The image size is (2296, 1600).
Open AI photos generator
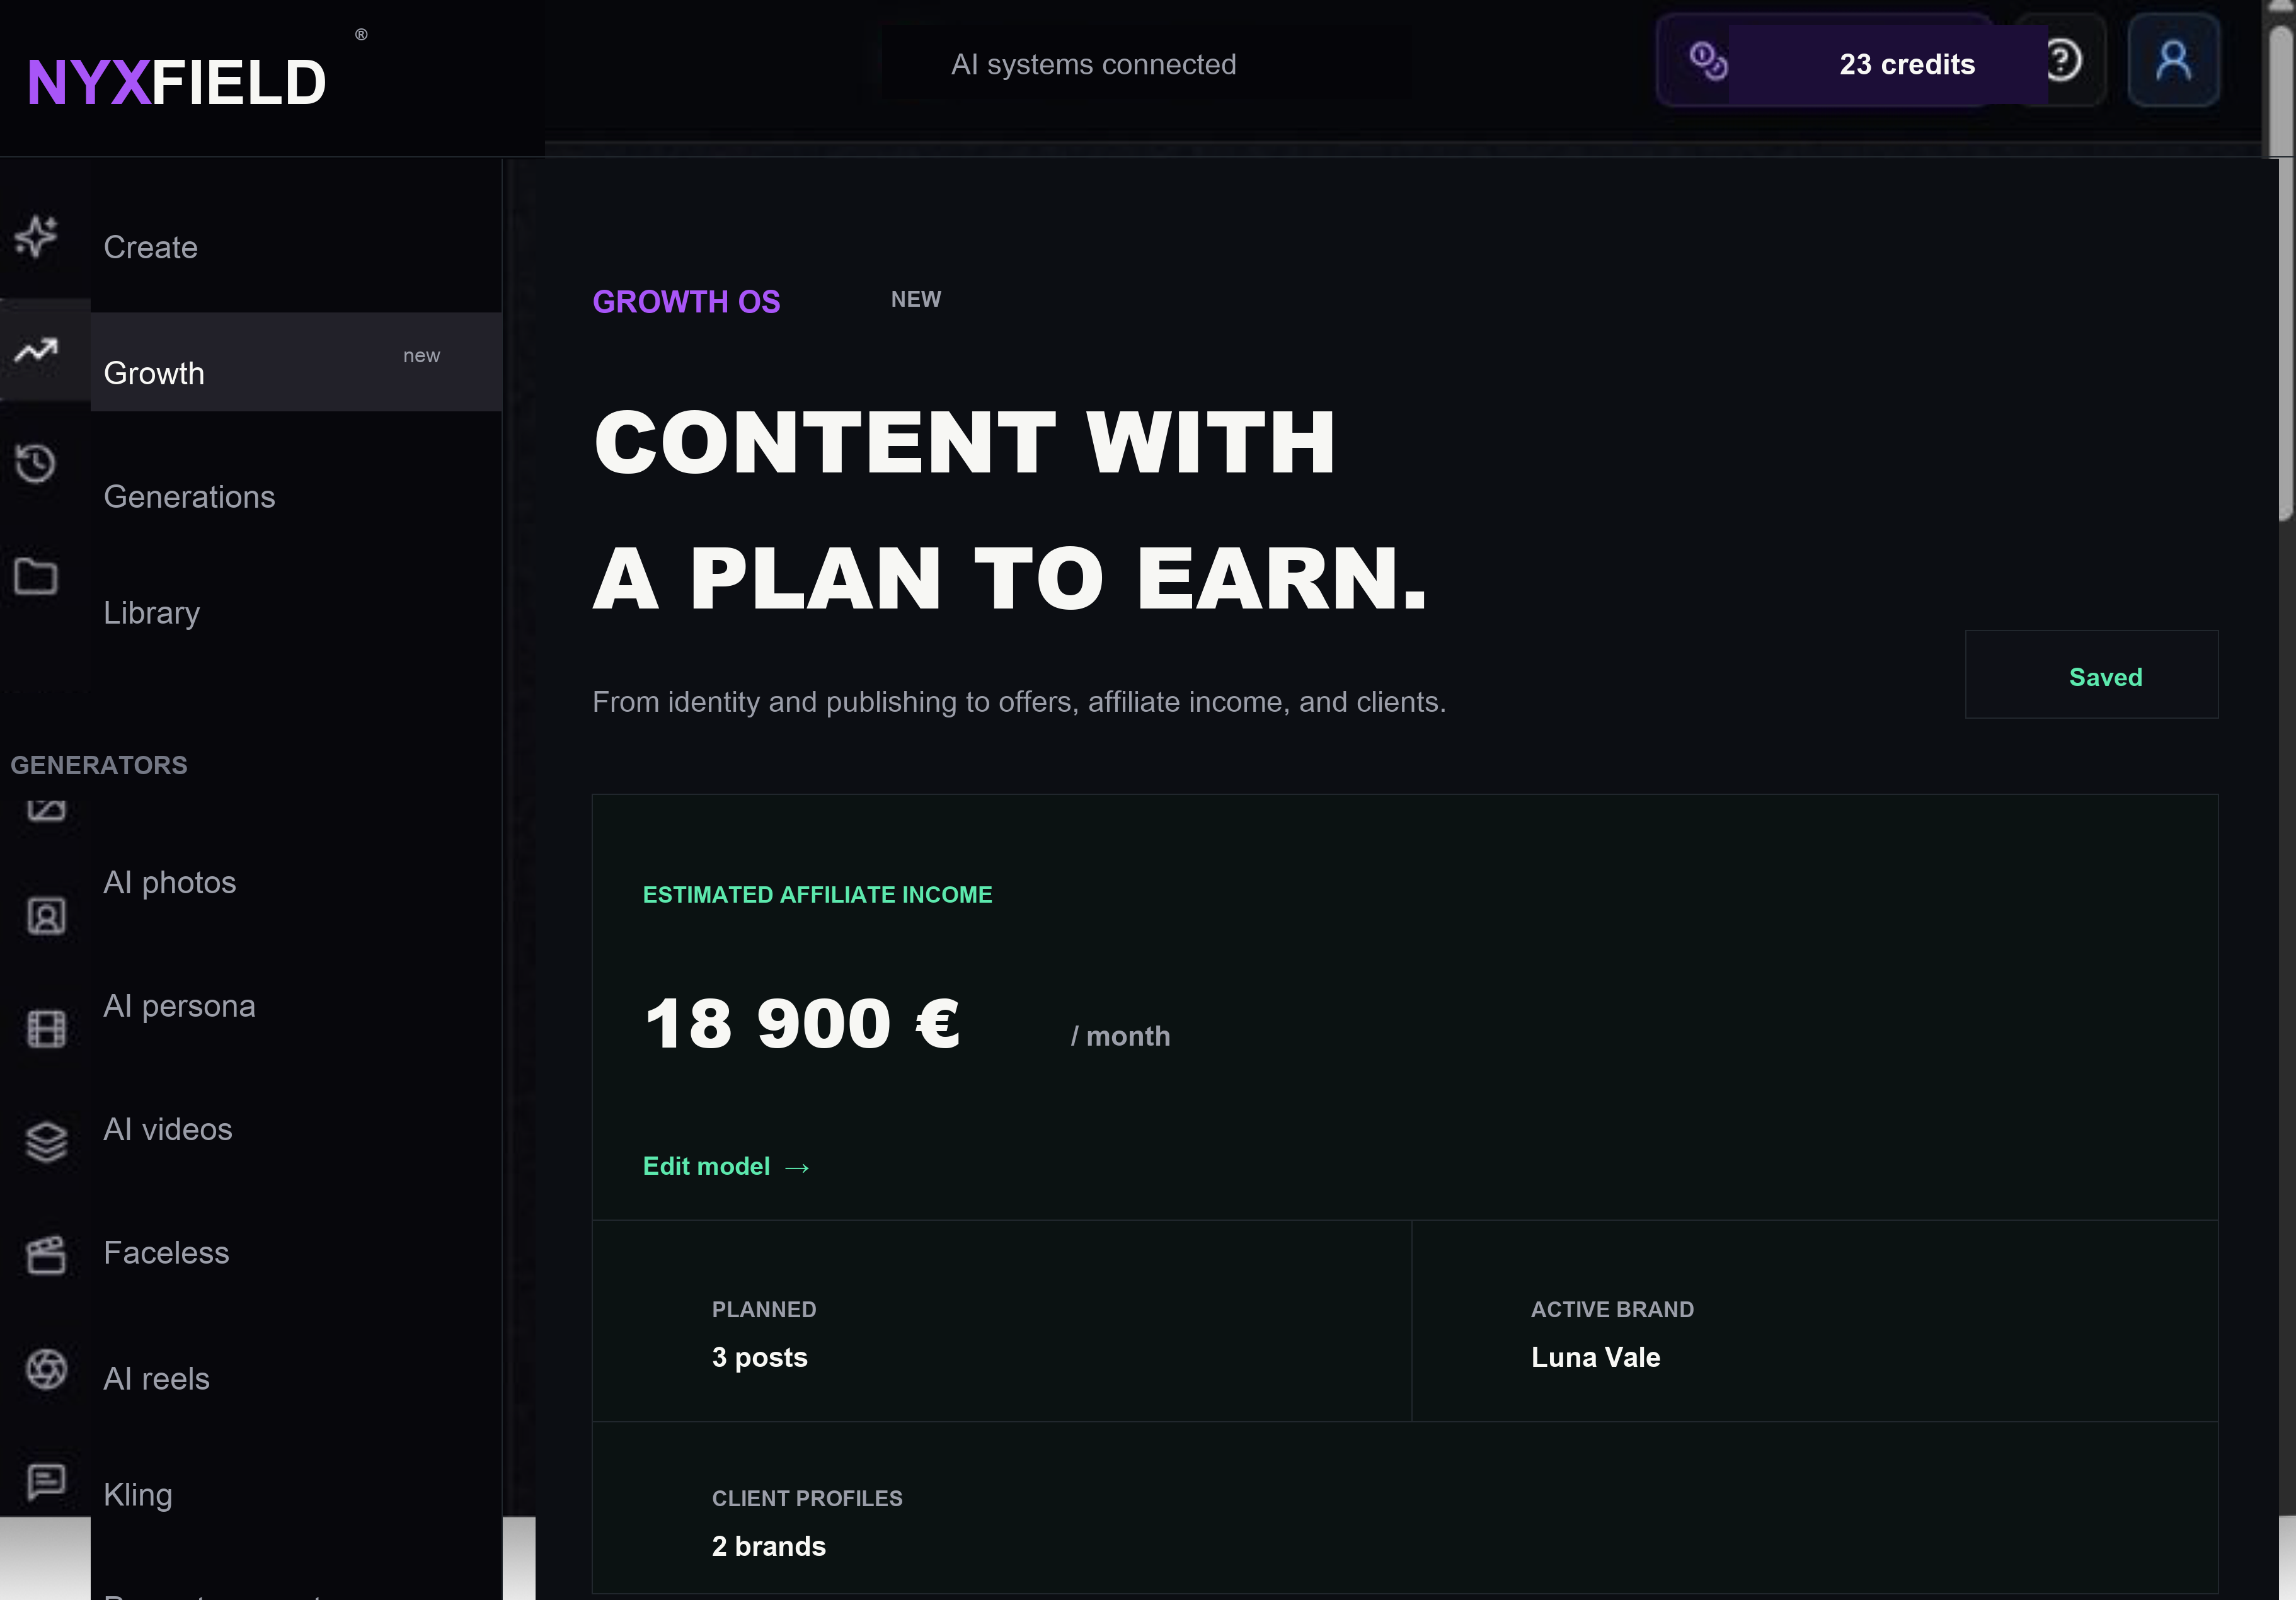tap(170, 882)
